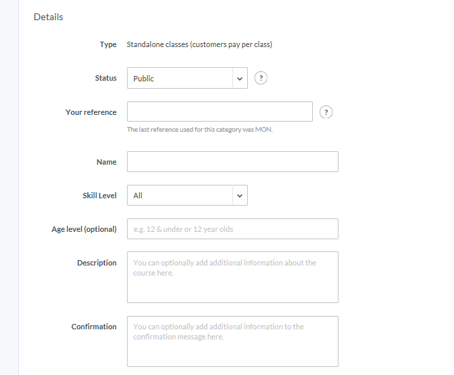
Task: Click the Age level (optional) label
Action: point(84,229)
